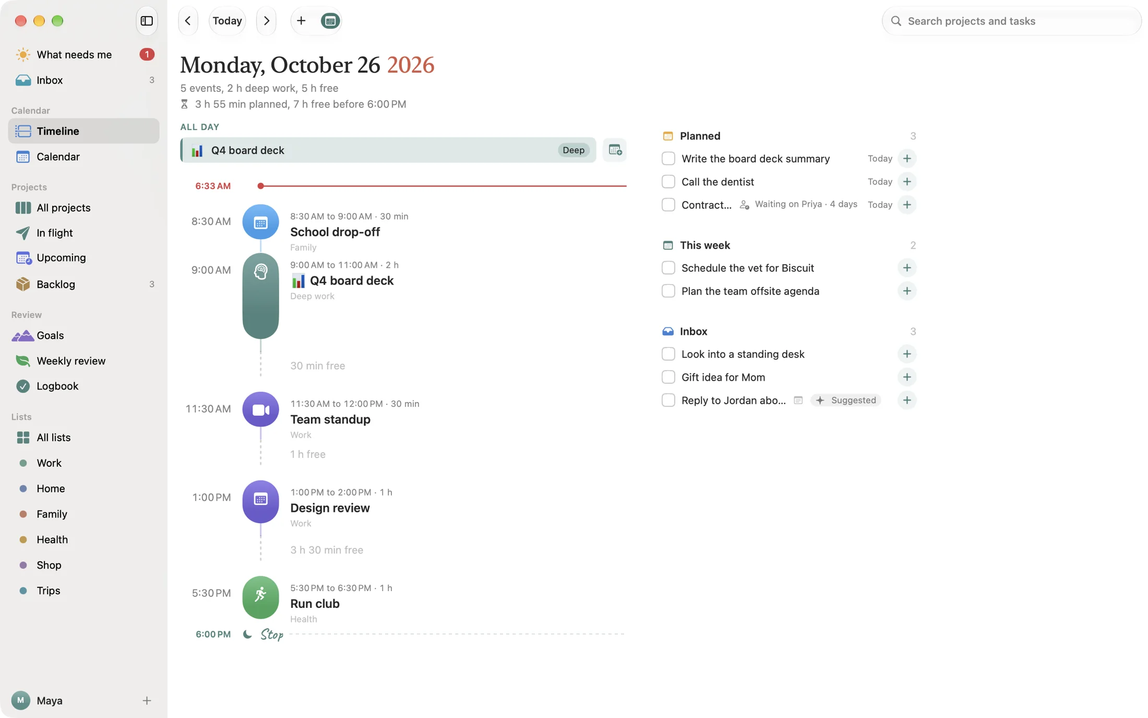1148x718 pixels.
Task: Mark Reply to Jordan task done
Action: click(x=668, y=401)
